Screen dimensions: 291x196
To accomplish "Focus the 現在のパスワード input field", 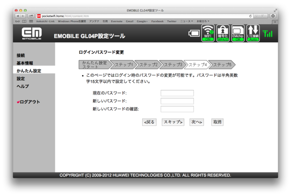I will click(177, 93).
